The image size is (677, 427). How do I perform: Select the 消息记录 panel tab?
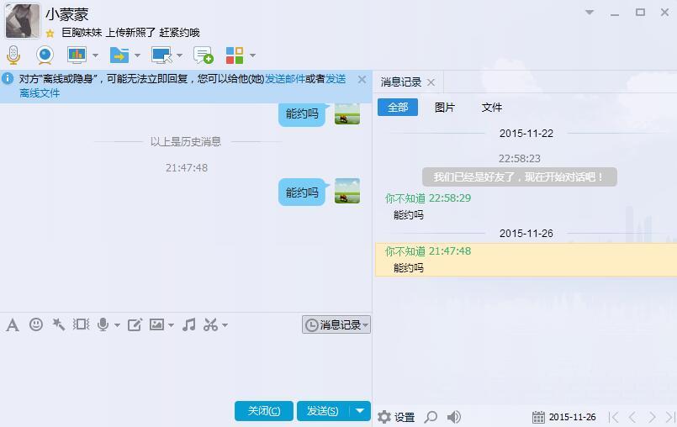click(x=400, y=82)
